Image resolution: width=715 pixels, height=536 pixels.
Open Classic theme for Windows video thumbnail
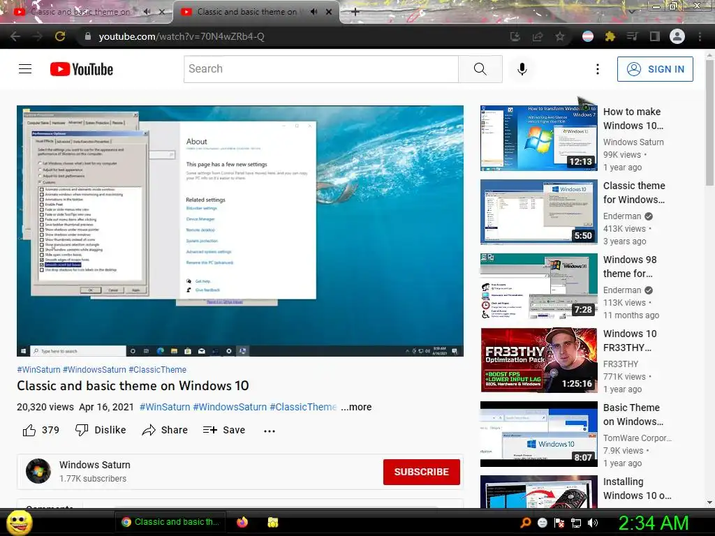point(538,212)
